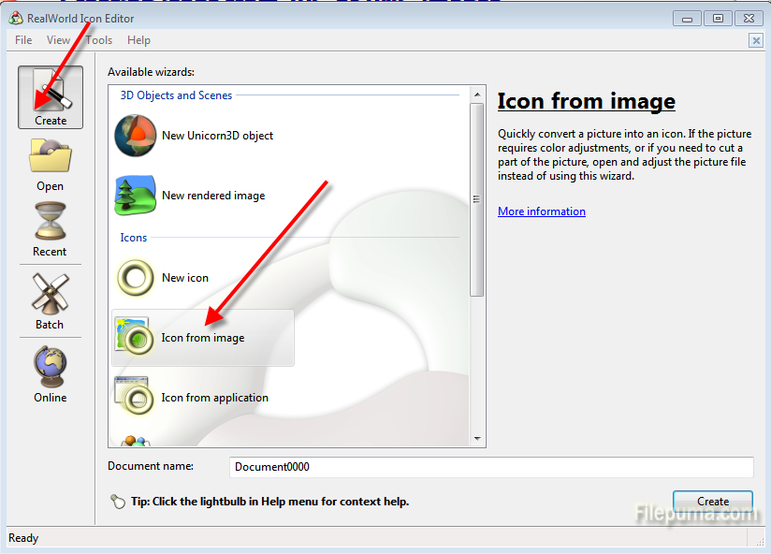Edit the Document name field
The height and width of the screenshot is (554, 771).
click(491, 467)
